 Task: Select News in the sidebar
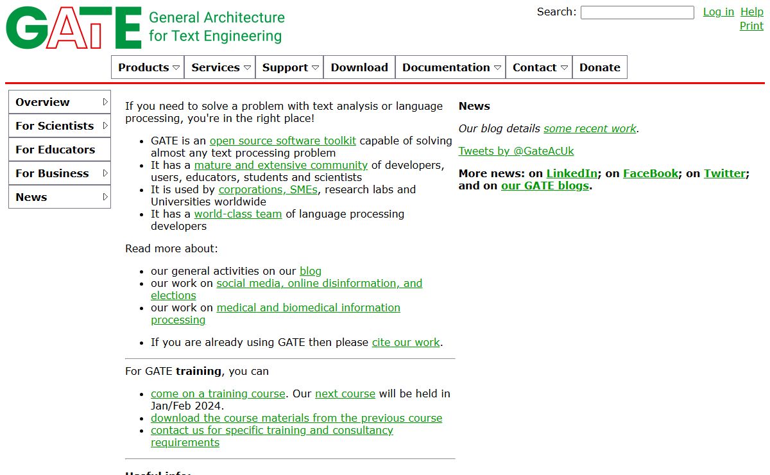point(60,197)
